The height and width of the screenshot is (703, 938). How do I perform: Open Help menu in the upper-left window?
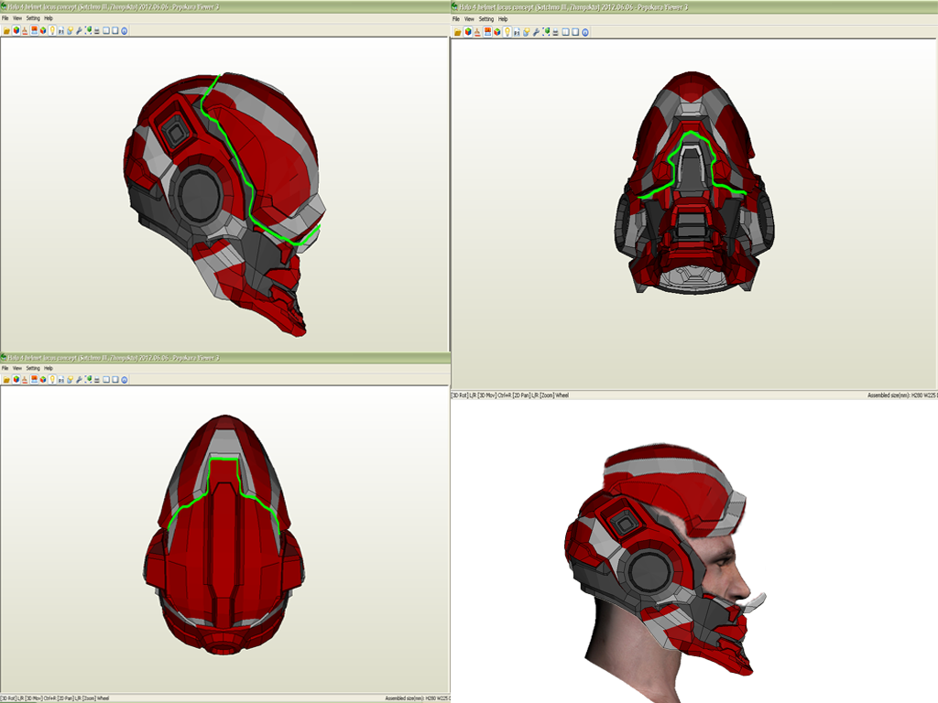(49, 18)
